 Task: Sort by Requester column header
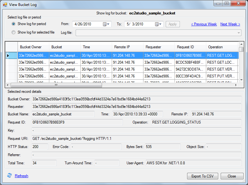coord(159,47)
